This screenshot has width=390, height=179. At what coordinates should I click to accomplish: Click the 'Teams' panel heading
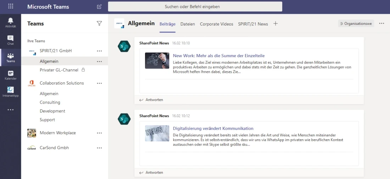click(x=35, y=24)
